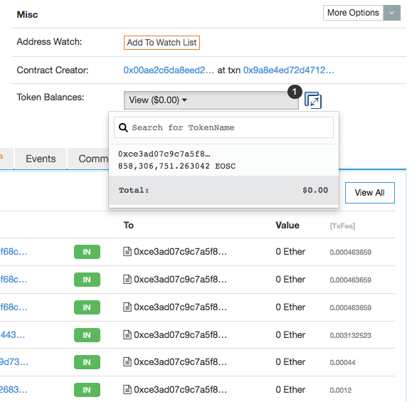Image resolution: width=417 pixels, height=402 pixels.
Task: Click the token count badge showing 1
Action: tap(295, 92)
